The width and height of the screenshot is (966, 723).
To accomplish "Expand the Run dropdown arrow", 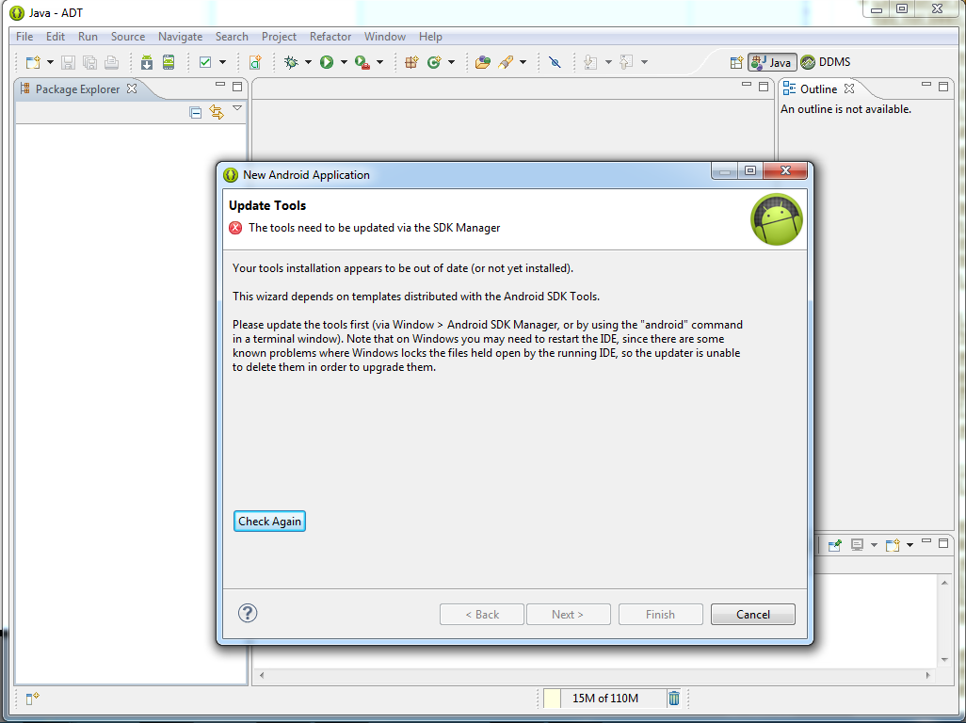I will [x=344, y=62].
